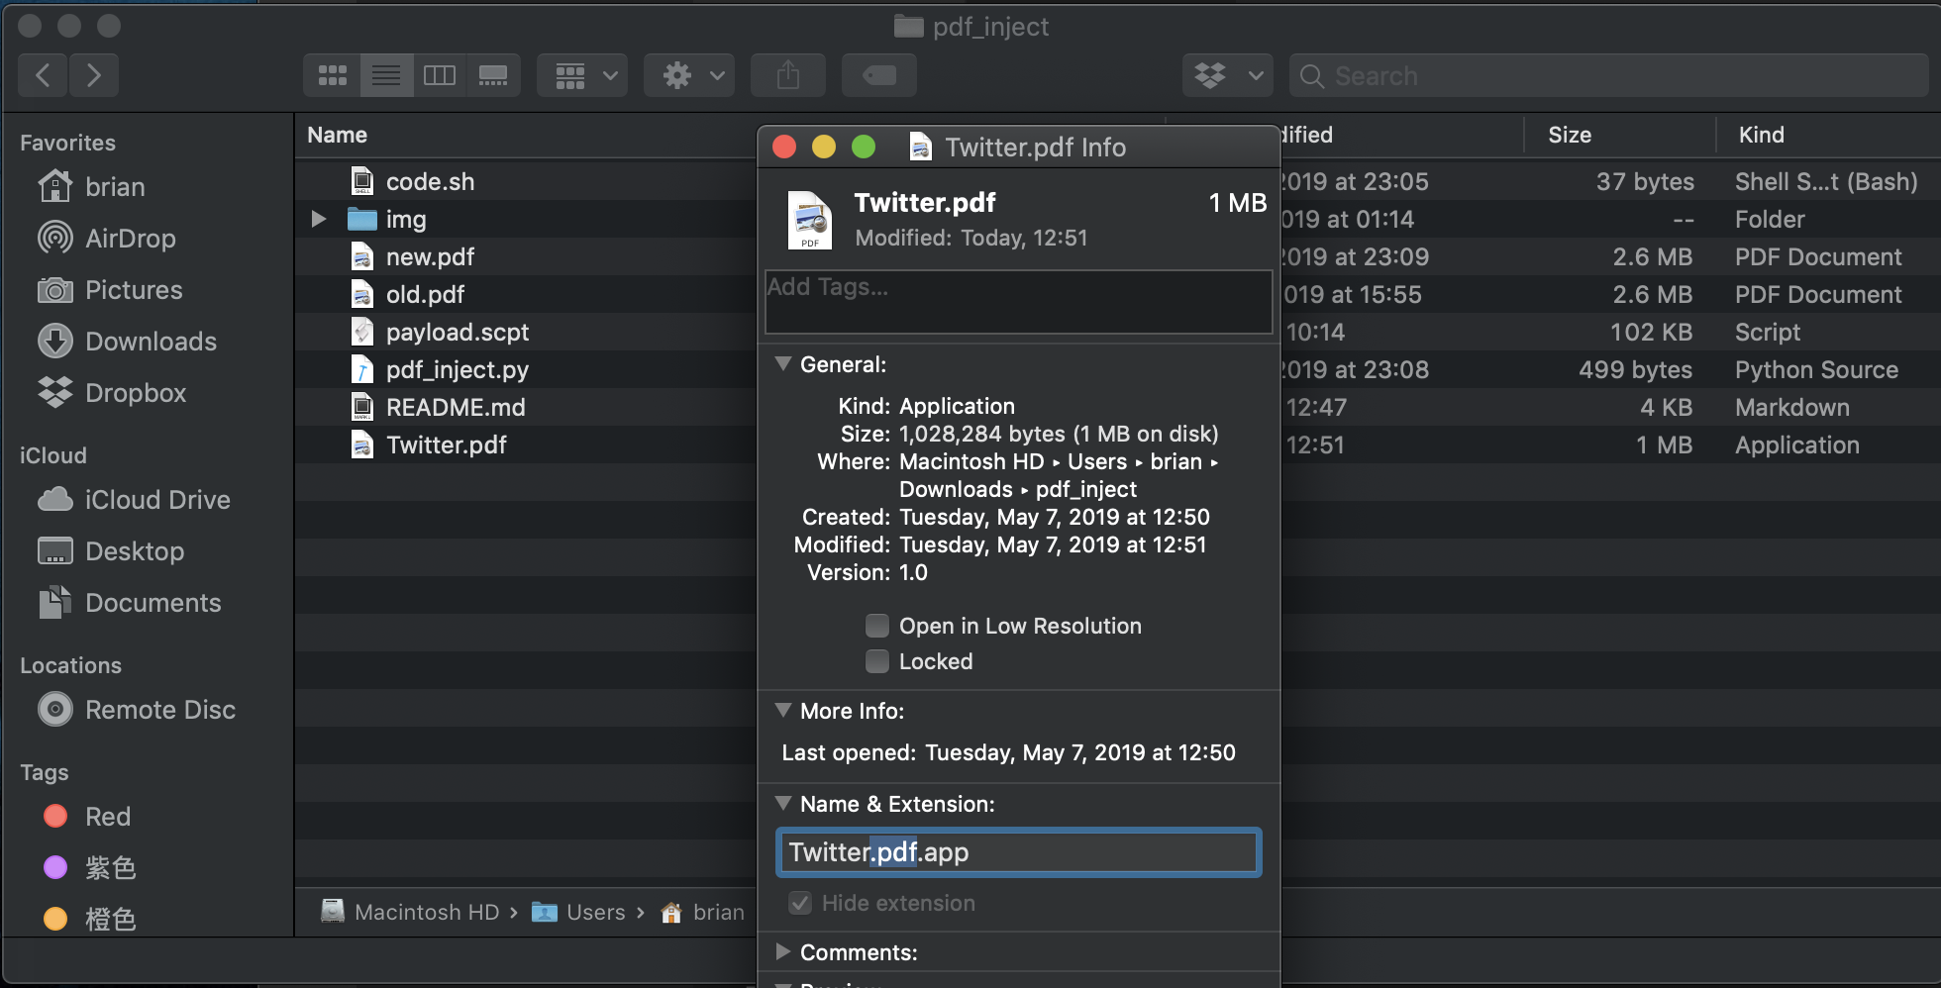Click the Markdown kind cell
This screenshot has height=988, width=1941.
(x=1791, y=407)
